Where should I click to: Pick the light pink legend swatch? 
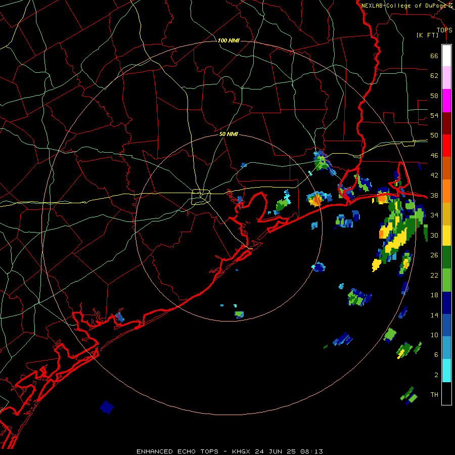pyautogui.click(x=446, y=77)
